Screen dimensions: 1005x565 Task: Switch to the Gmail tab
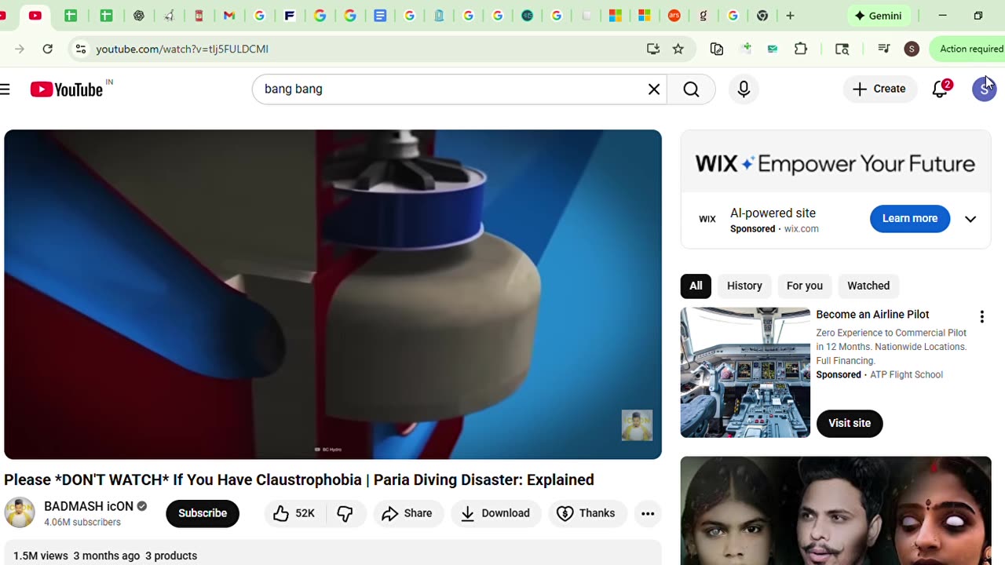229,16
